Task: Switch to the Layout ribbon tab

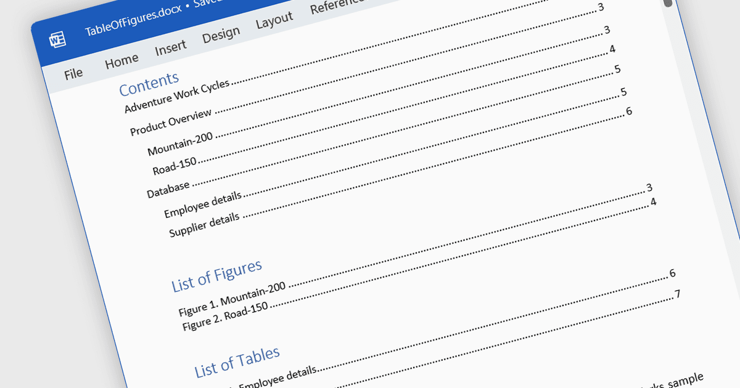Action: (x=274, y=22)
